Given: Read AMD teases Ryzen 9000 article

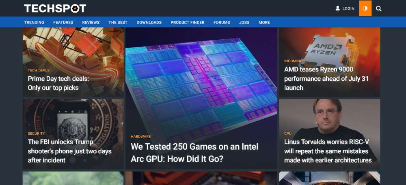Looking at the screenshot, I should pos(326,78).
